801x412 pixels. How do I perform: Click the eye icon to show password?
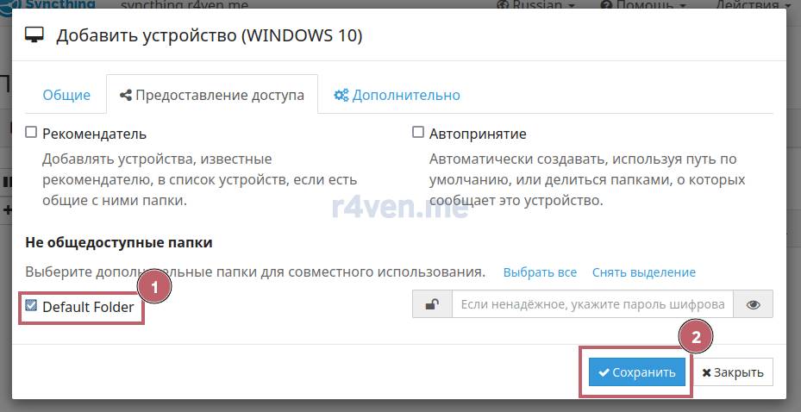pos(753,304)
